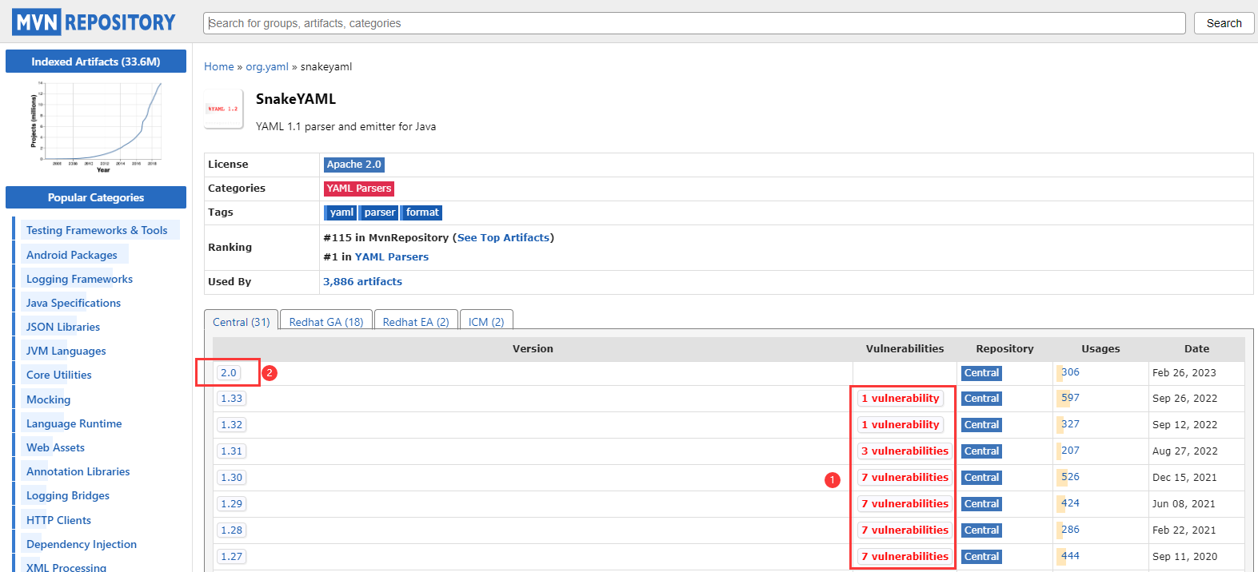Open the Language Runtime category
The width and height of the screenshot is (1258, 572).
[74, 423]
